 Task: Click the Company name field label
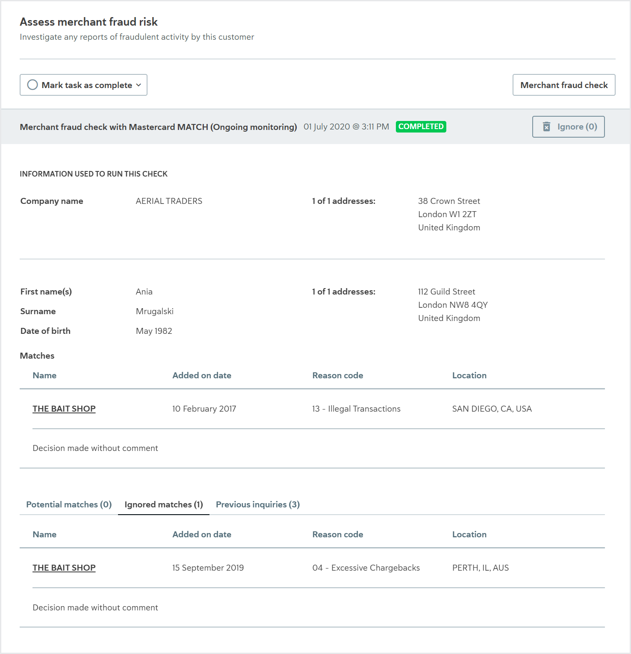pos(52,201)
